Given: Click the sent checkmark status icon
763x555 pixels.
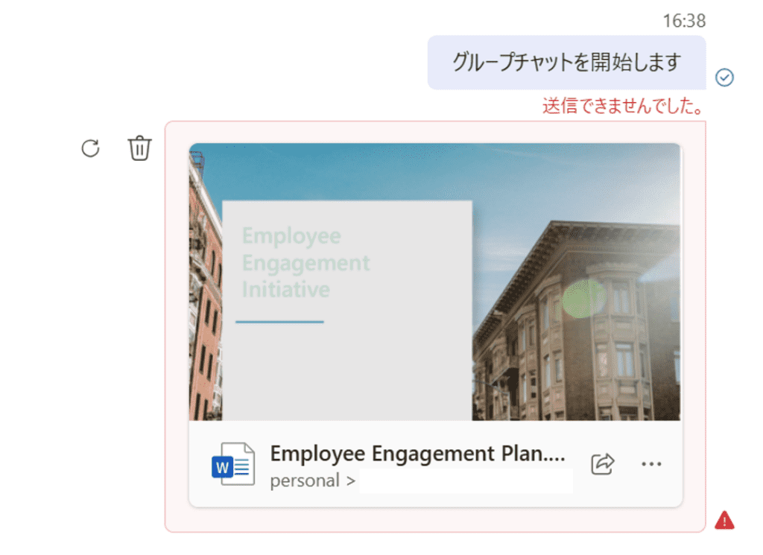Looking at the screenshot, I should 724,77.
